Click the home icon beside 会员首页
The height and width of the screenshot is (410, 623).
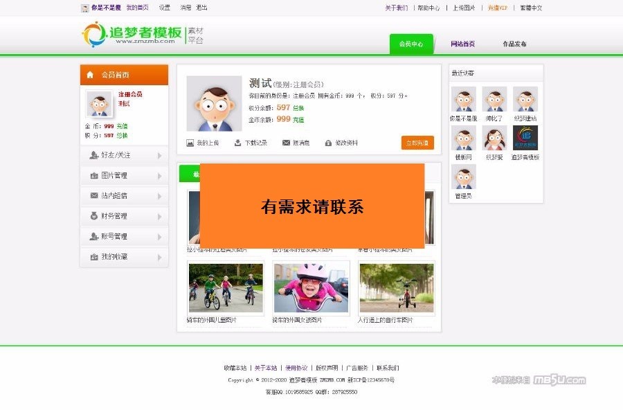[90, 75]
